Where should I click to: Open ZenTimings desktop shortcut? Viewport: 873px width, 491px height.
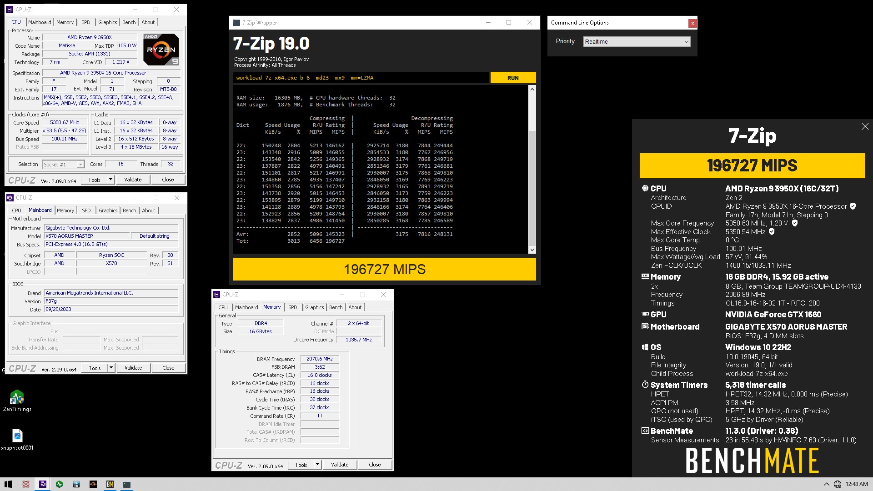coord(17,401)
